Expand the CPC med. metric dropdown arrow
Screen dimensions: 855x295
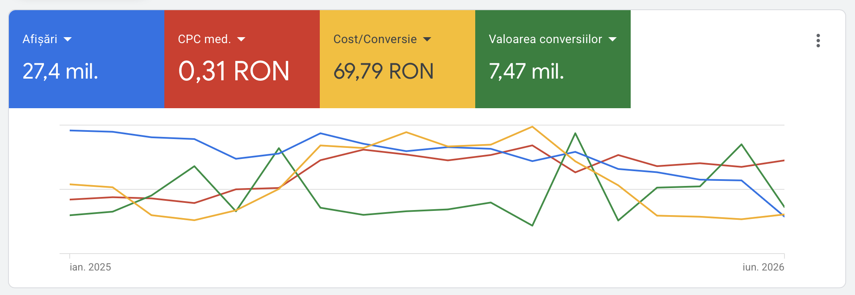pyautogui.click(x=241, y=39)
